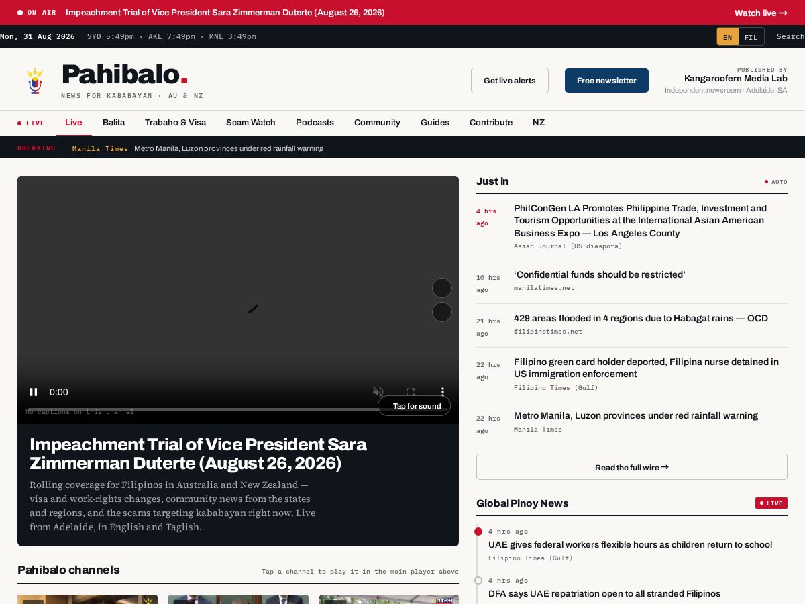Navigate to the Podcasts section
Image resolution: width=805 pixels, height=604 pixels.
[315, 123]
